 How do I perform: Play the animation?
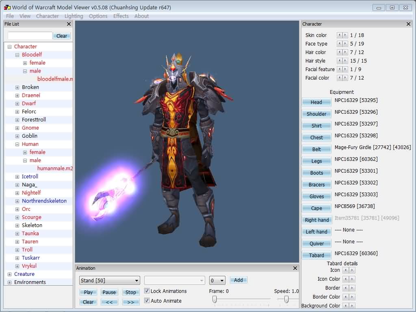point(88,292)
